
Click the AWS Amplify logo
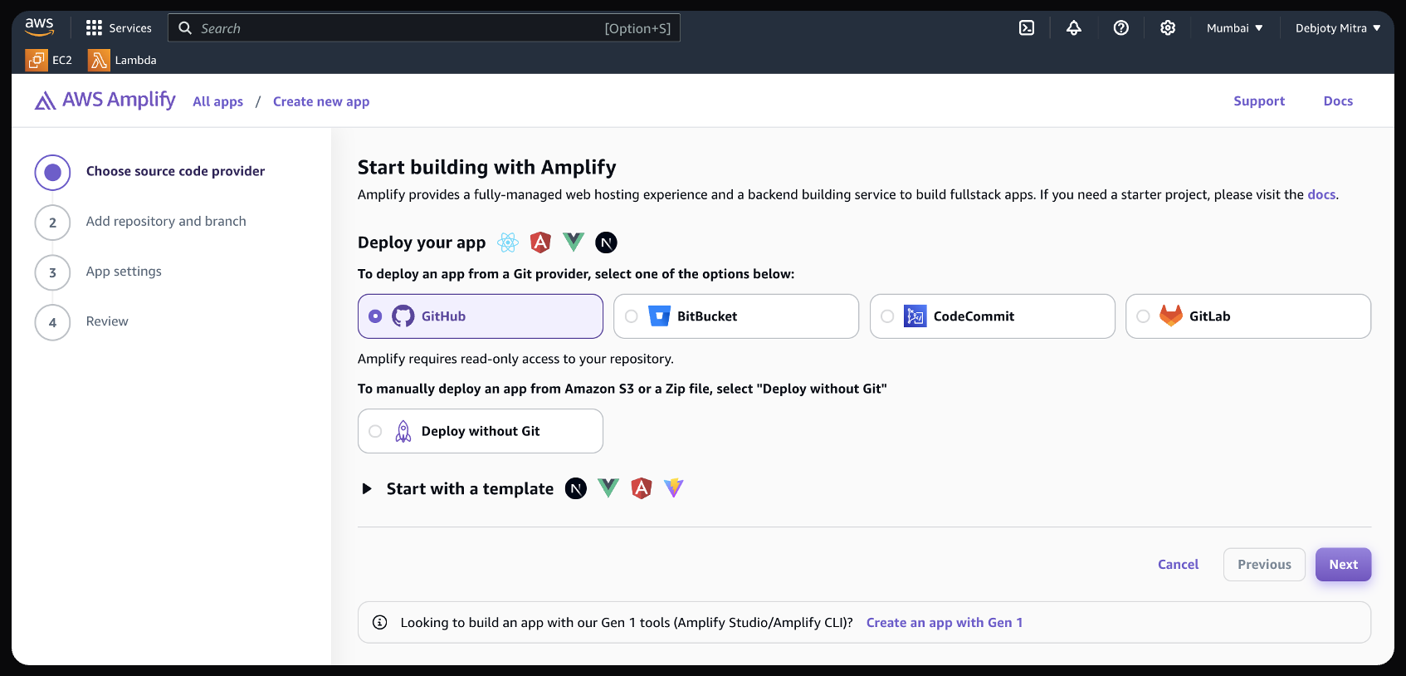[x=105, y=100]
